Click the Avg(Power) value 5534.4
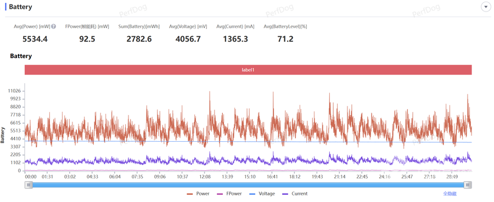The width and height of the screenshot is (494, 202). pyautogui.click(x=35, y=39)
